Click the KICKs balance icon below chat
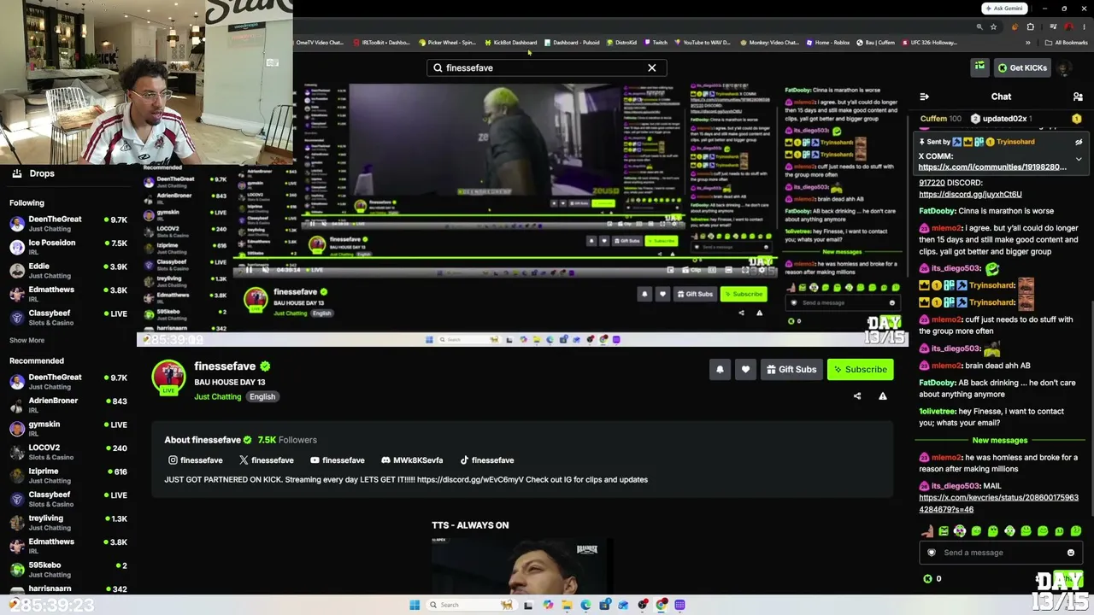1094x615 pixels. tap(927, 578)
